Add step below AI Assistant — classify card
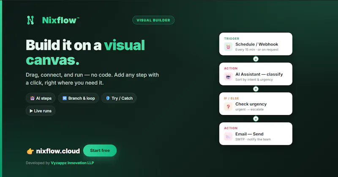This screenshot has width=338, height=177. click(x=256, y=89)
